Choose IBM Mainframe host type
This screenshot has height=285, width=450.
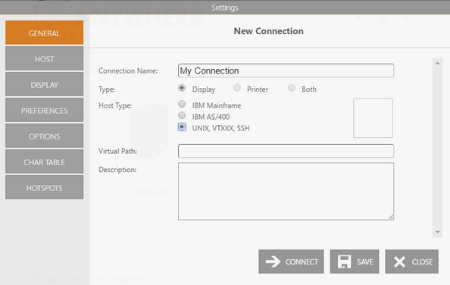point(182,104)
